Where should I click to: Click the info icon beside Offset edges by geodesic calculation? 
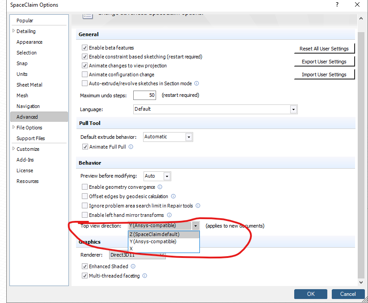point(173,196)
